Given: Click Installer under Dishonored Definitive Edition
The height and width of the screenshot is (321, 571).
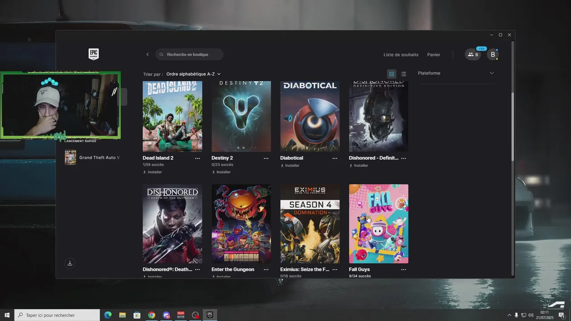Looking at the screenshot, I should pyautogui.click(x=358, y=165).
